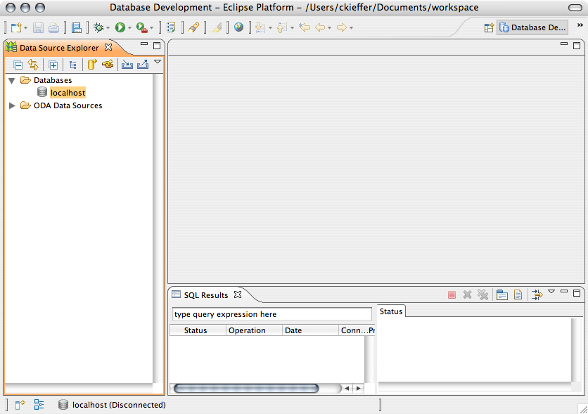Open the Next Annotation dropdown arrow
Viewport: 588px width, 414px height.
click(x=270, y=28)
